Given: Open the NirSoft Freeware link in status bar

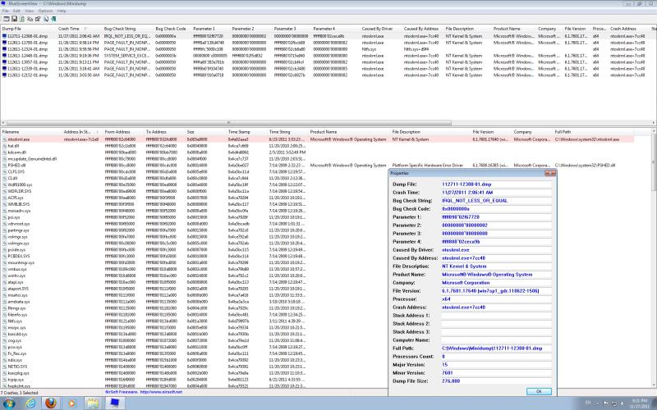Looking at the screenshot, I should click(x=143, y=392).
